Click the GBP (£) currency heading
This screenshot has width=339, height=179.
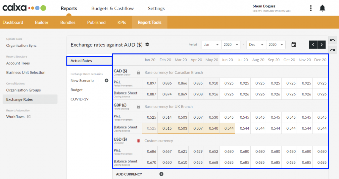(120, 105)
